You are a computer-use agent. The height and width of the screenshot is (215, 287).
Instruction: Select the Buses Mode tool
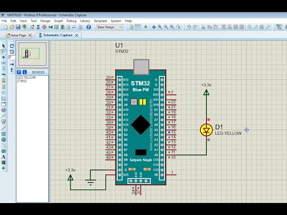click(4, 75)
